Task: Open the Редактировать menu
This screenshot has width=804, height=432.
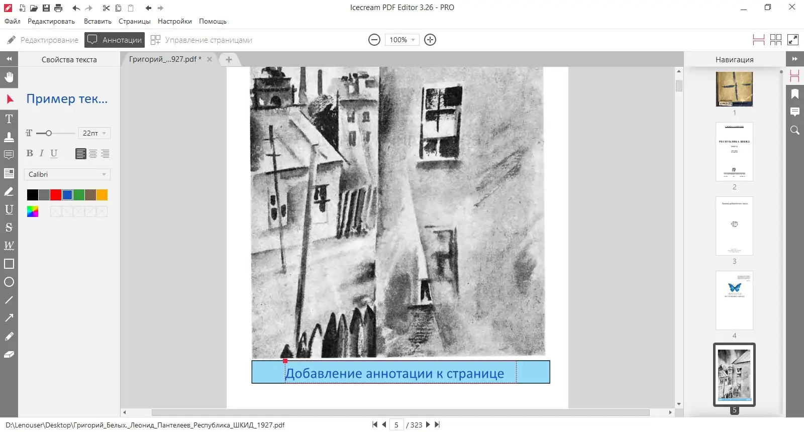Action: [51, 21]
